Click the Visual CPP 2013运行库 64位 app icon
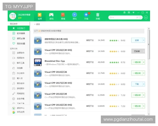Image resolution: width=158 pixels, height=126 pixels. point(38,106)
